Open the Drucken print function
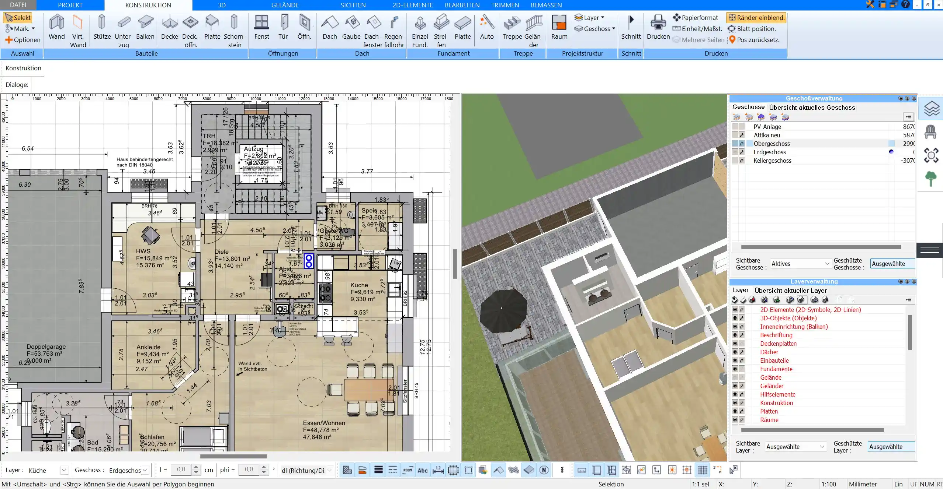943x489 pixels. 658,28
